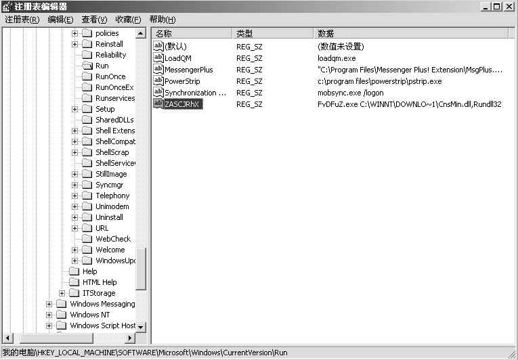Screen dimensions: 518x360
Task: Select the LoadQM value name
Action: (x=178, y=58)
